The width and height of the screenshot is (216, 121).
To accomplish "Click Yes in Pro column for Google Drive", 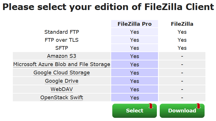I will coord(135,81).
